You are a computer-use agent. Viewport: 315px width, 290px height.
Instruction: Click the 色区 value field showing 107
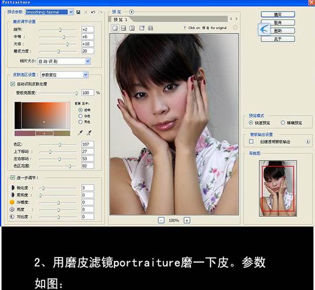click(88, 144)
